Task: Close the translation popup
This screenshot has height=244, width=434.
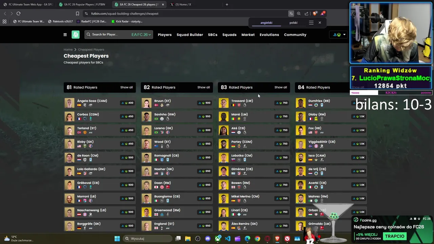Action: pyautogui.click(x=320, y=23)
